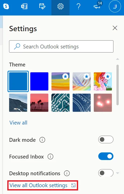
Task: Enable the Dark mode toggle
Action: pos(106,139)
